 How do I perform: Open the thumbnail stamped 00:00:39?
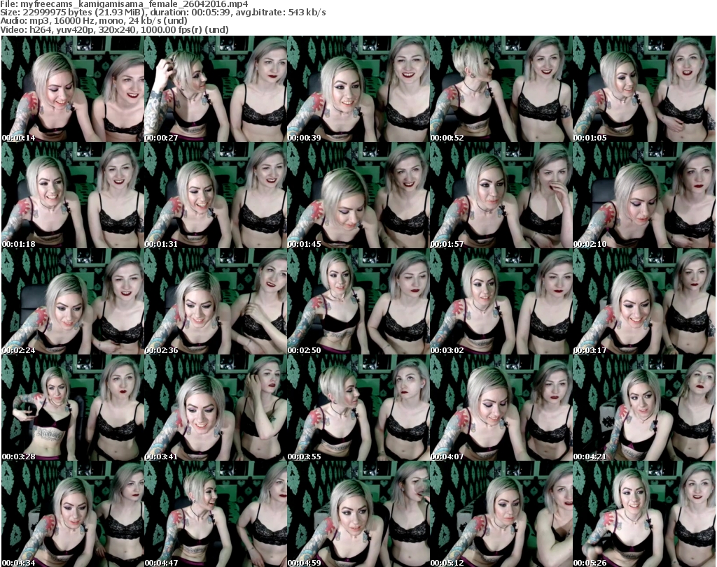pos(358,89)
